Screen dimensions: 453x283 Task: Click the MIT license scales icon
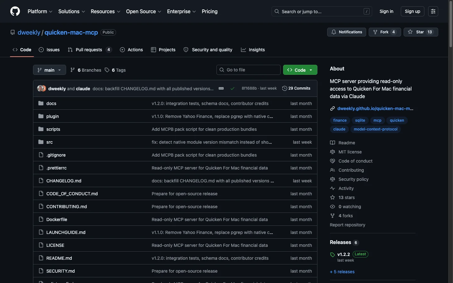click(333, 152)
